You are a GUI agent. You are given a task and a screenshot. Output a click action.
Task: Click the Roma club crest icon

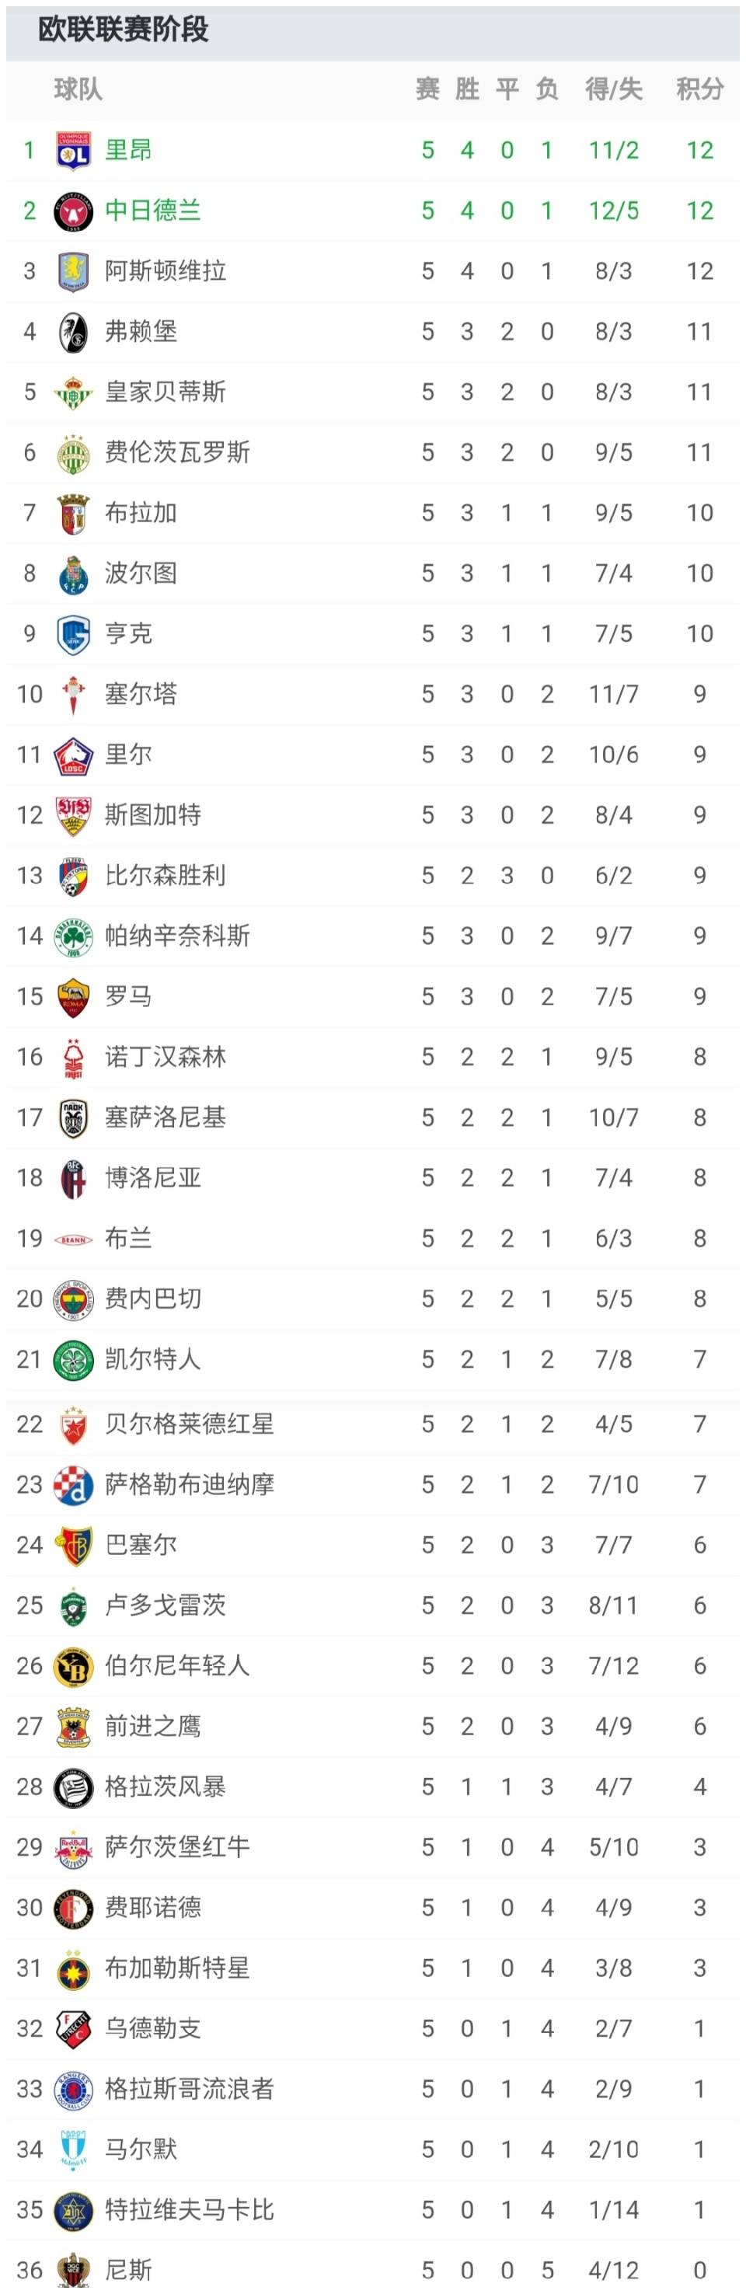pos(73,996)
